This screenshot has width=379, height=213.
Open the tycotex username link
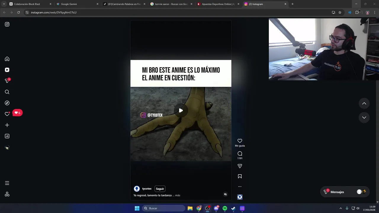147,189
